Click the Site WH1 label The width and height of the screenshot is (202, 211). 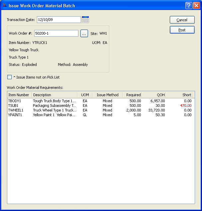[99, 33]
